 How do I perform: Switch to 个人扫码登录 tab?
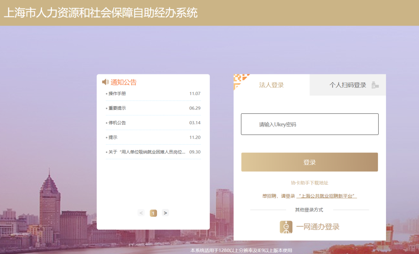tap(348, 85)
